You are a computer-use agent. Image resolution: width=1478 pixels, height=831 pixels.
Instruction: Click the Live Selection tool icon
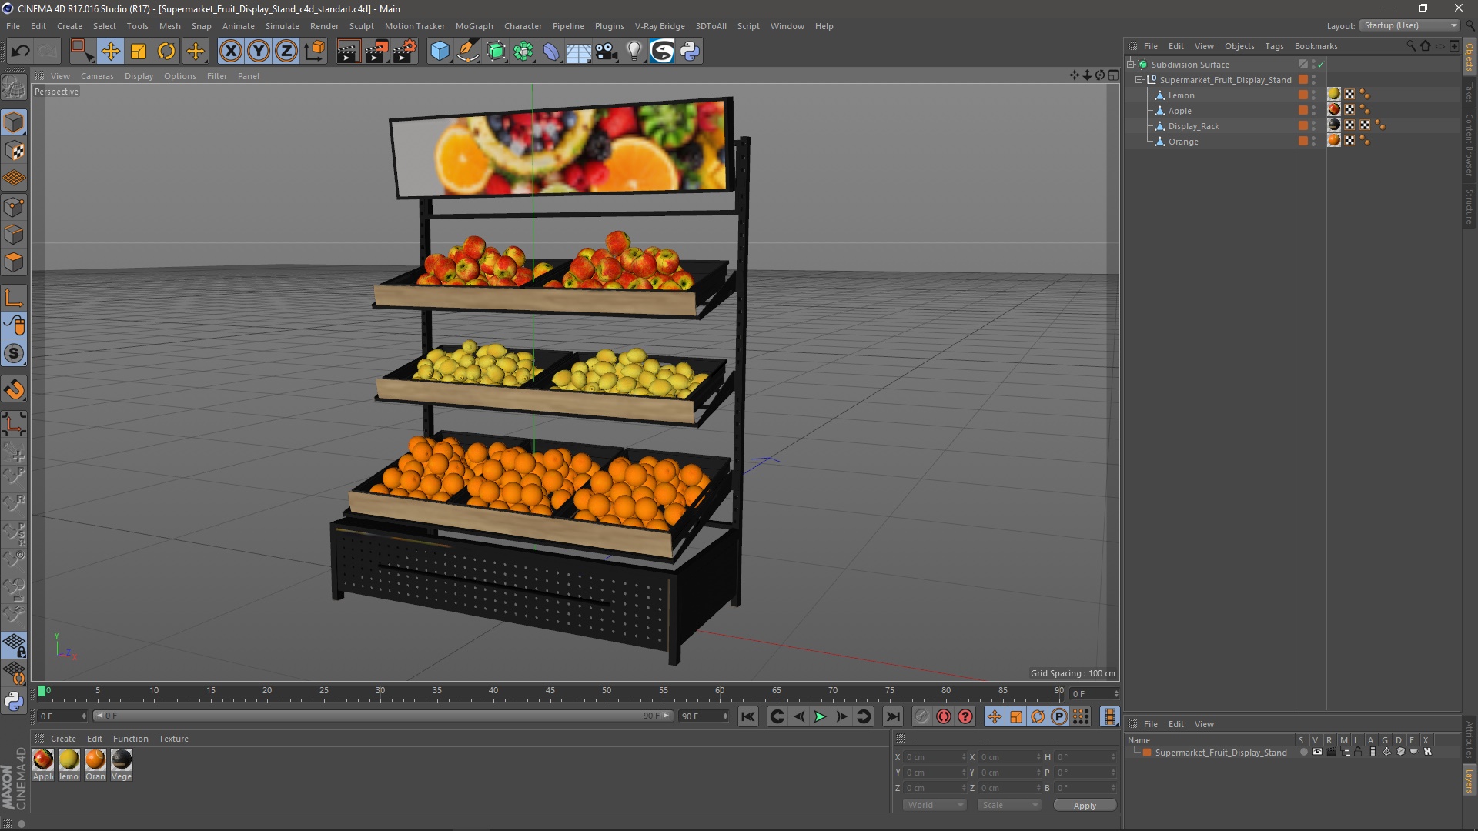pyautogui.click(x=82, y=52)
